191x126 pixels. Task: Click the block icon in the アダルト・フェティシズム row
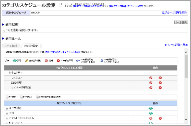[x=151, y=118]
